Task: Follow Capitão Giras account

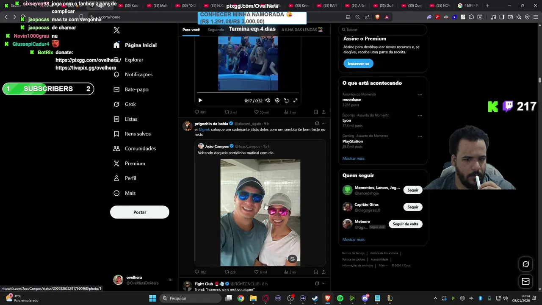Action: click(x=413, y=207)
